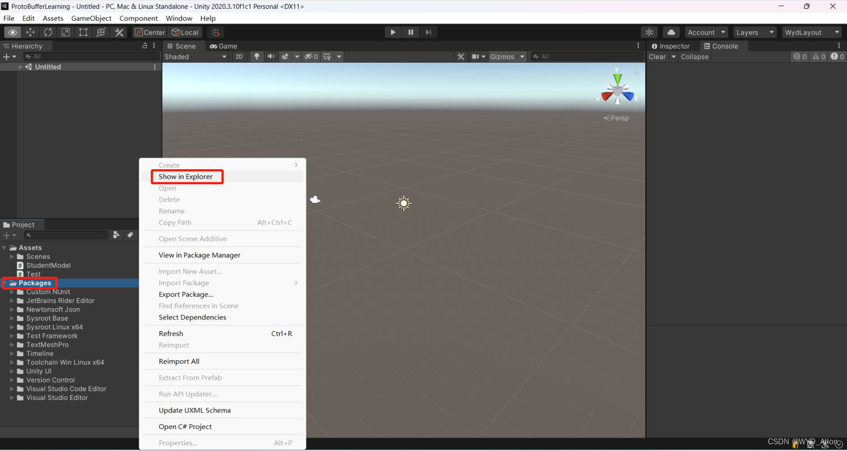847x451 pixels.
Task: Open Clear options dropdown arrow
Action: point(673,57)
